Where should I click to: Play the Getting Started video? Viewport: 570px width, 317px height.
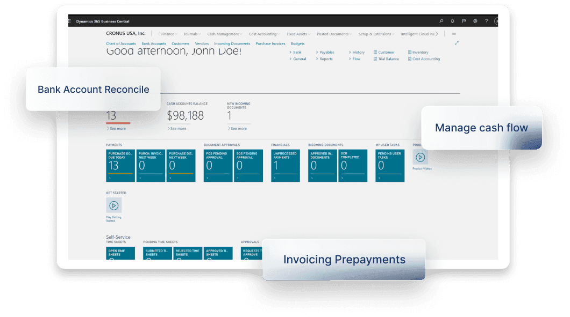pyautogui.click(x=113, y=205)
